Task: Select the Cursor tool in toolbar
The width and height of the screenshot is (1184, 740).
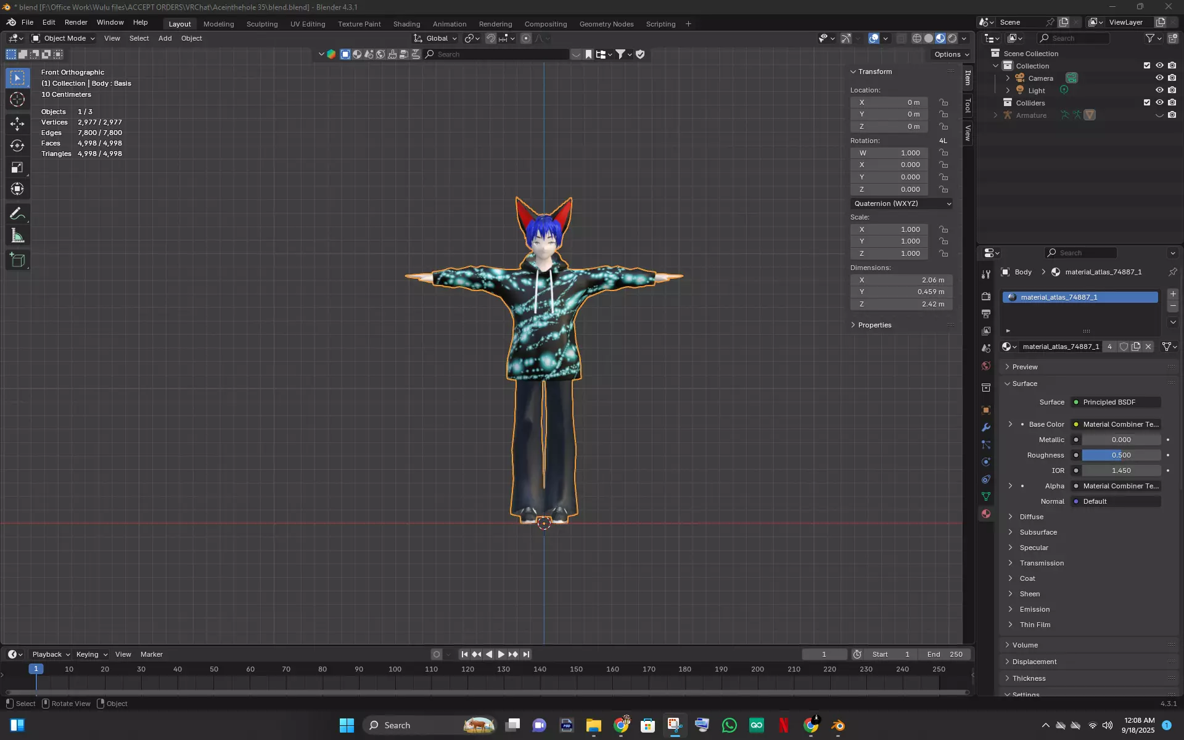Action: pos(17,100)
